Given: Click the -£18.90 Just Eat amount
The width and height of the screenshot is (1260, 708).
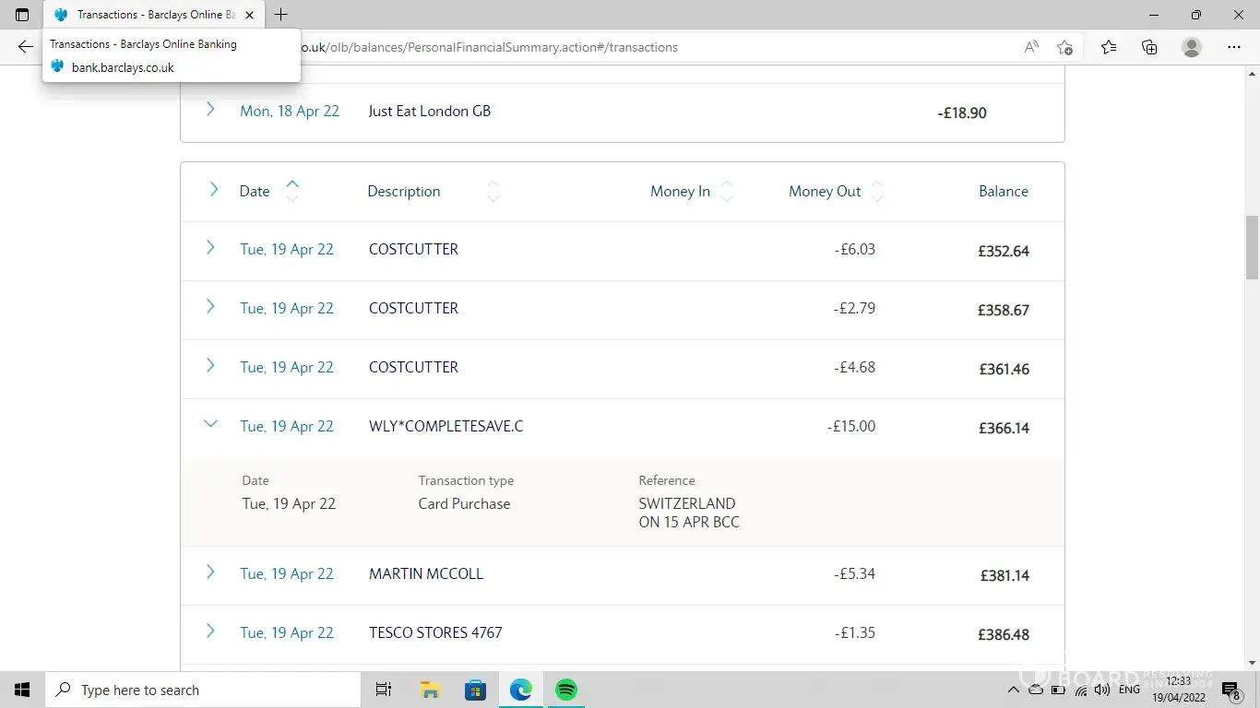Looking at the screenshot, I should (x=962, y=112).
